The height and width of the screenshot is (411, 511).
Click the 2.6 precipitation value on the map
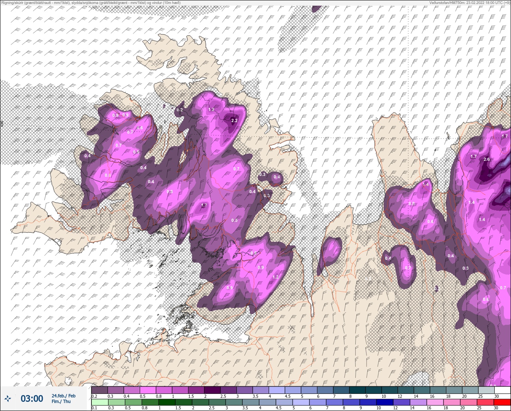(486, 159)
